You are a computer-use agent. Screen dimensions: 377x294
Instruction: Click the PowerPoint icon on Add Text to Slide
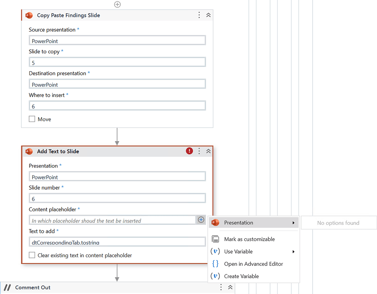coord(29,151)
